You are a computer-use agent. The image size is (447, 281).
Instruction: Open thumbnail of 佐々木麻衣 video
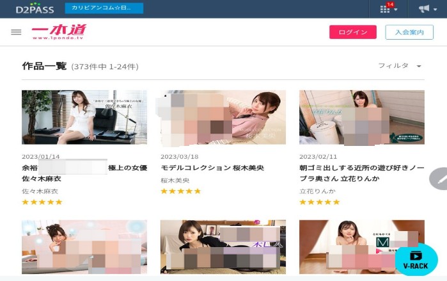tap(84, 117)
